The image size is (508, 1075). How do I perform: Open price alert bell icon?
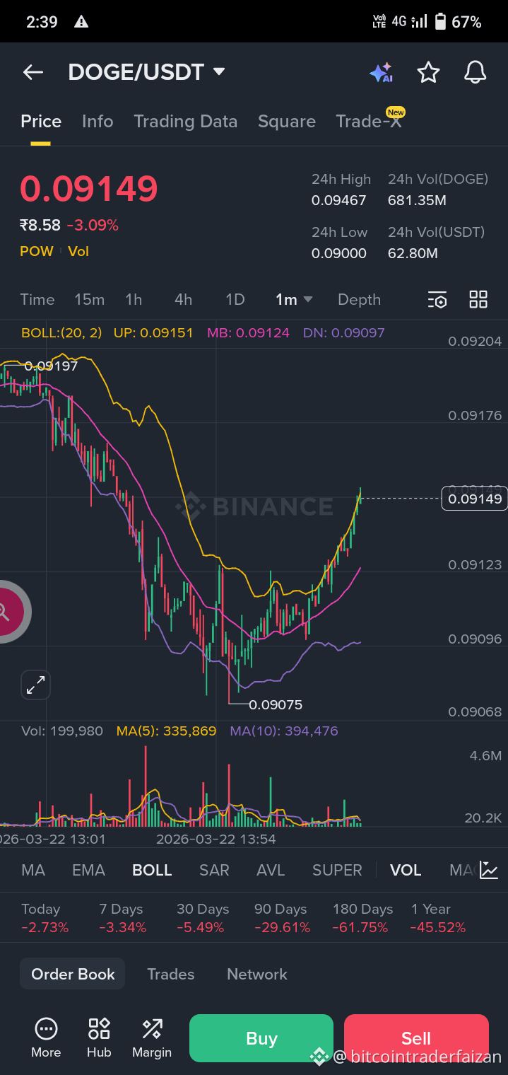[x=475, y=72]
